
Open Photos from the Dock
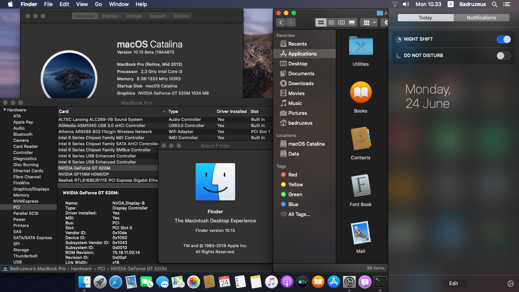pyautogui.click(x=193, y=282)
